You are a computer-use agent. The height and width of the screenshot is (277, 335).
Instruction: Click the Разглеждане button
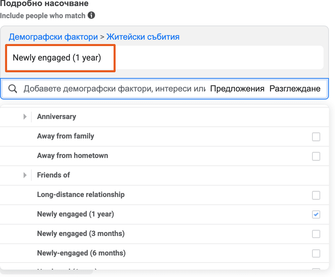pos(295,88)
